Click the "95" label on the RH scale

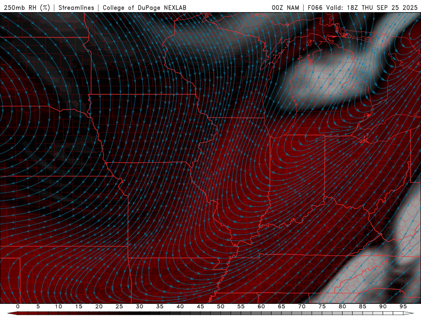(x=403, y=307)
